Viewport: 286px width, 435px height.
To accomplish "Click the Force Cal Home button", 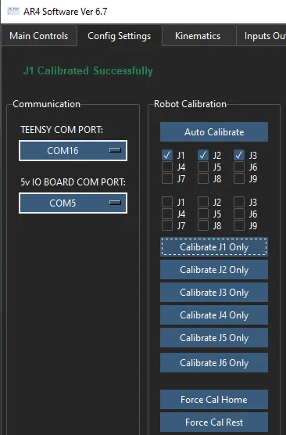I will [x=214, y=400].
